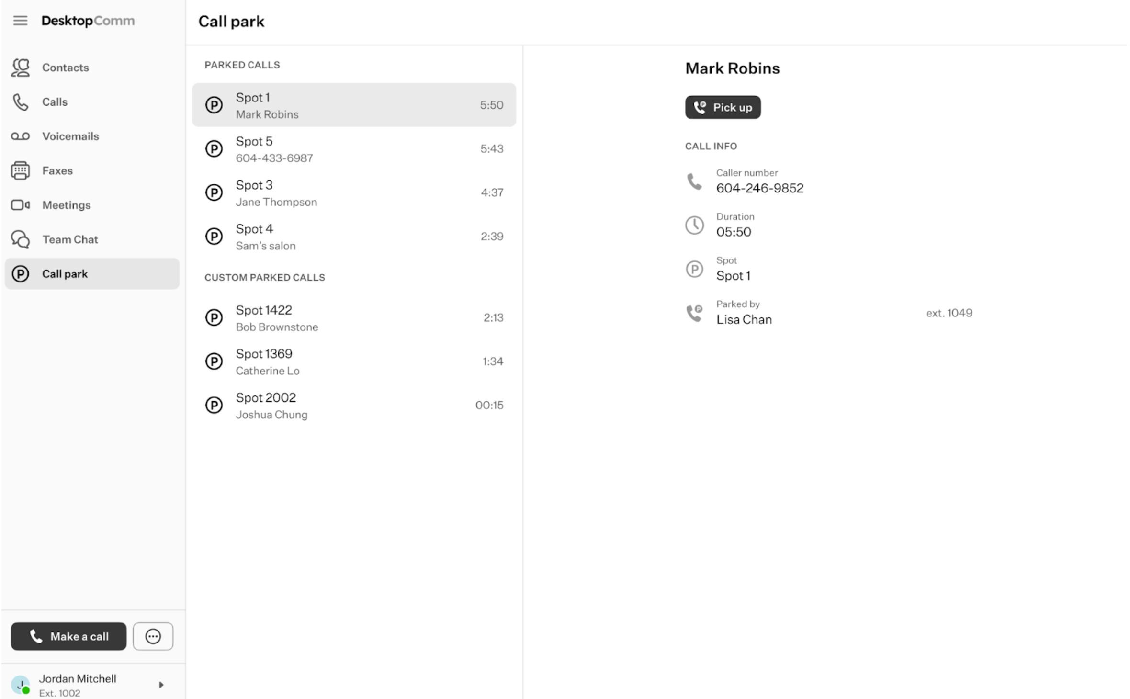Click the Faxes icon

coord(21,171)
